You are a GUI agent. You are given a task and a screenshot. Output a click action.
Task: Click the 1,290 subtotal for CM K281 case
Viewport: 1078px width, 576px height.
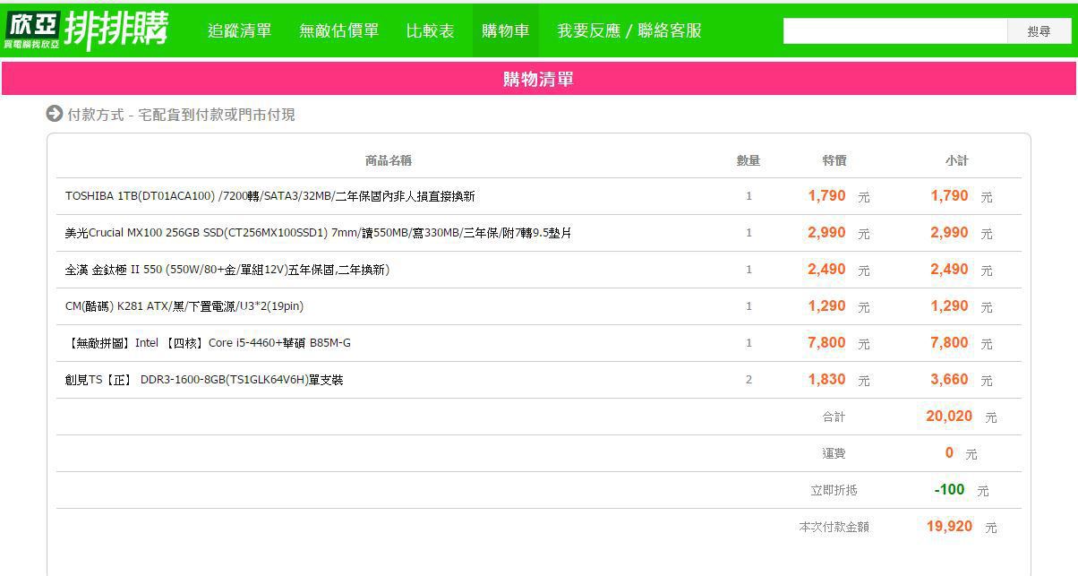949,305
